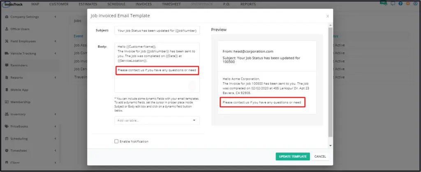
Task: Open the Add variable dropdown
Action: (157, 121)
